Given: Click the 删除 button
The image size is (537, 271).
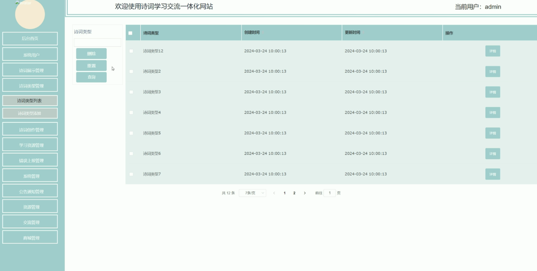Looking at the screenshot, I should (x=92, y=53).
